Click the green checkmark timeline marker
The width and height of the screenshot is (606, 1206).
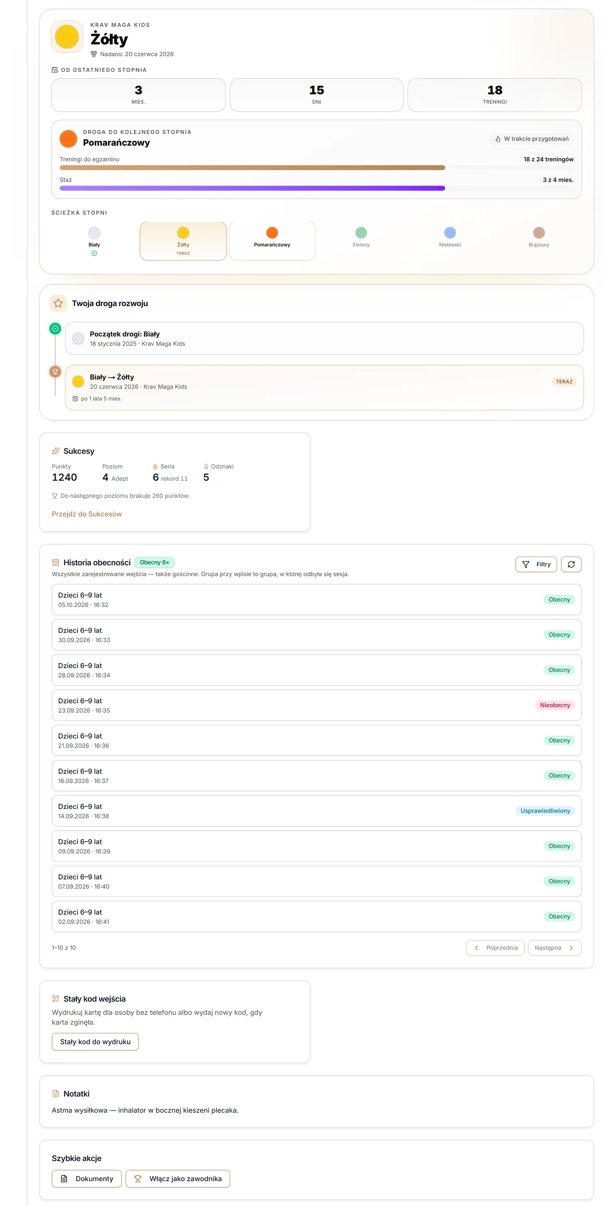point(55,329)
